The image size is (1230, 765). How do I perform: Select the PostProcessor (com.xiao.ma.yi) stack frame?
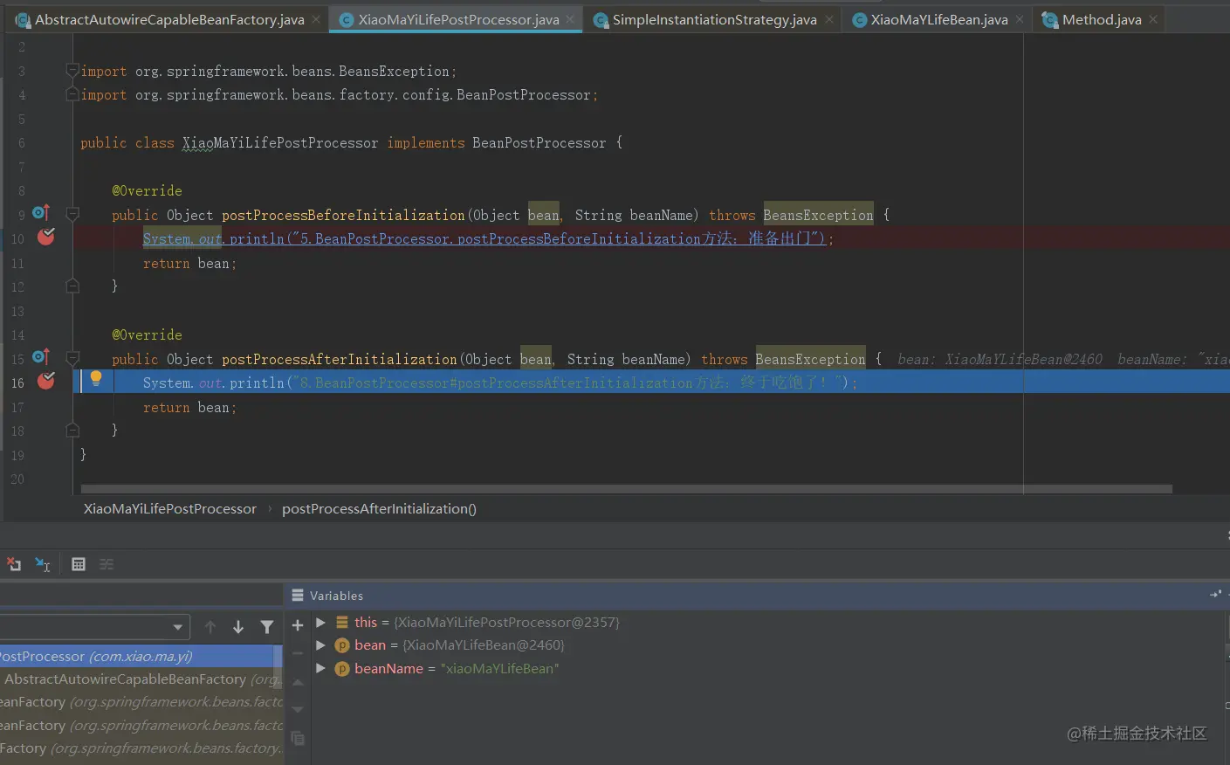137,656
